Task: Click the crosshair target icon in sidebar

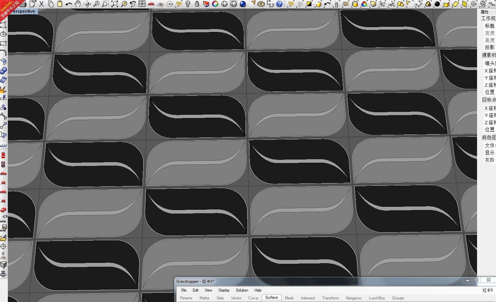Action: click(3, 246)
